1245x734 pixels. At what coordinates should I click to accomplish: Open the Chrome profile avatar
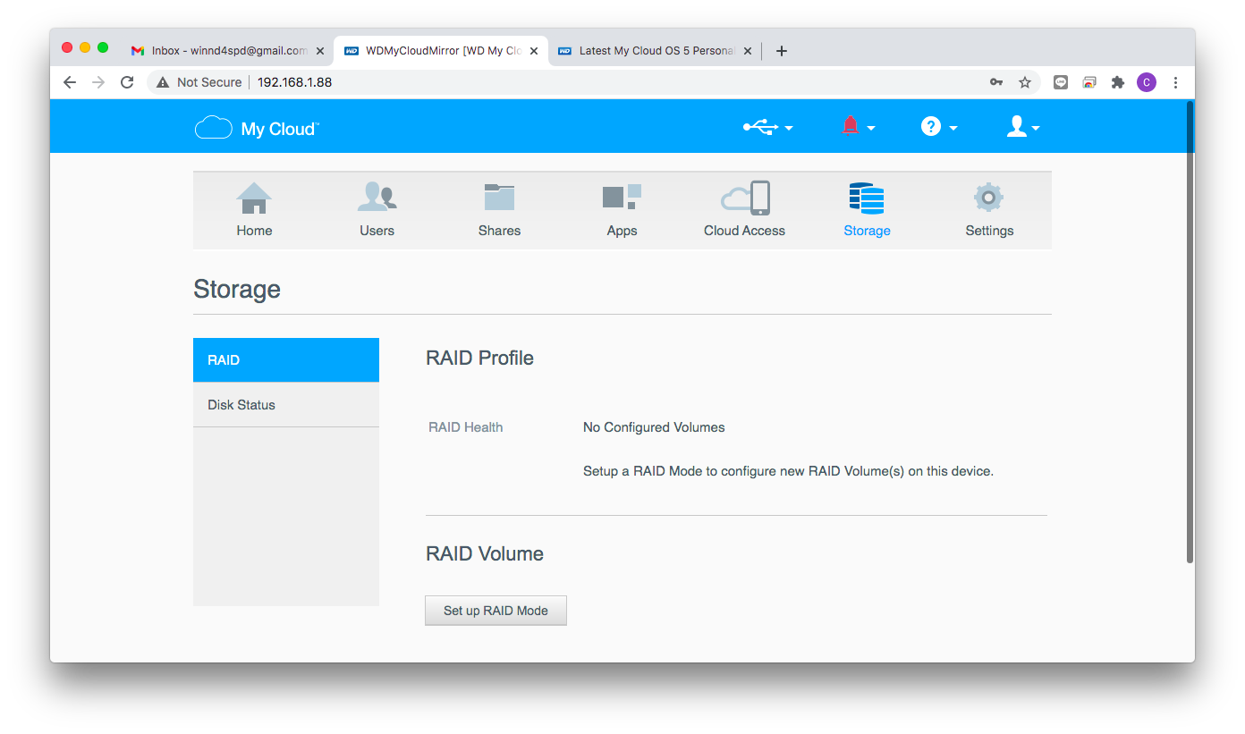1147,82
